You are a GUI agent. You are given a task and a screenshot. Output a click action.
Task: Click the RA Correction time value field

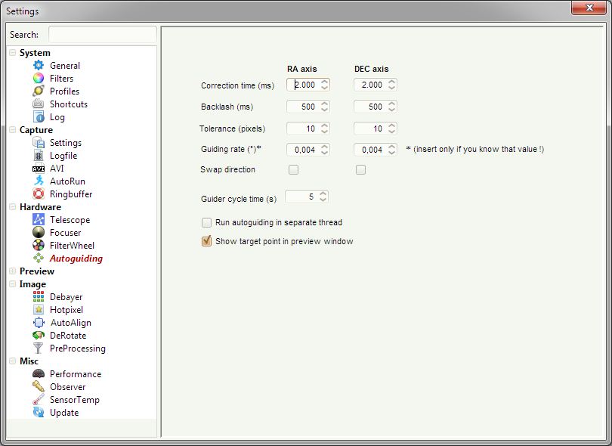pyautogui.click(x=304, y=85)
